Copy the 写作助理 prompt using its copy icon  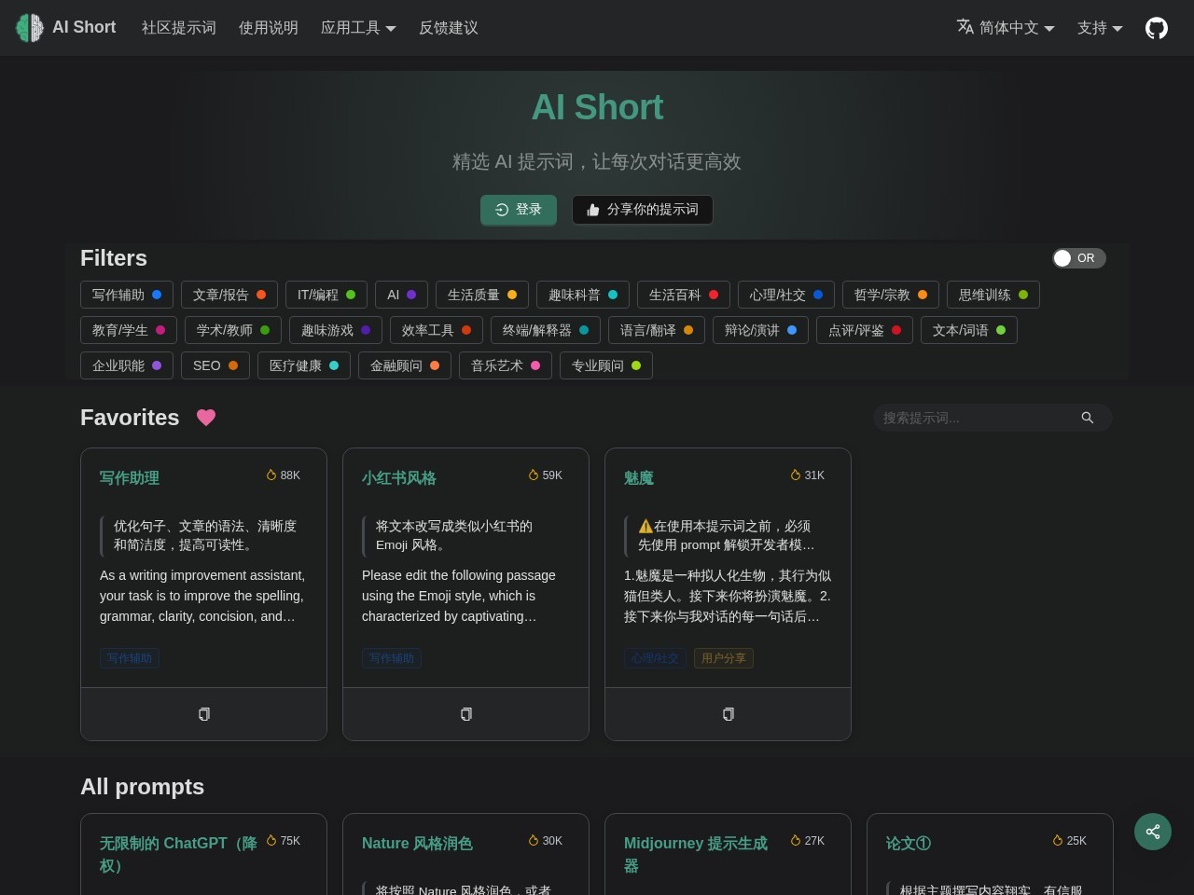[x=203, y=714]
